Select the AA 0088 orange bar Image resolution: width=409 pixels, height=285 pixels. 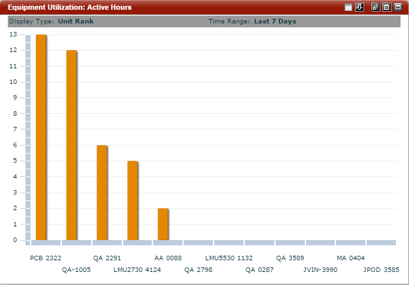[163, 224]
